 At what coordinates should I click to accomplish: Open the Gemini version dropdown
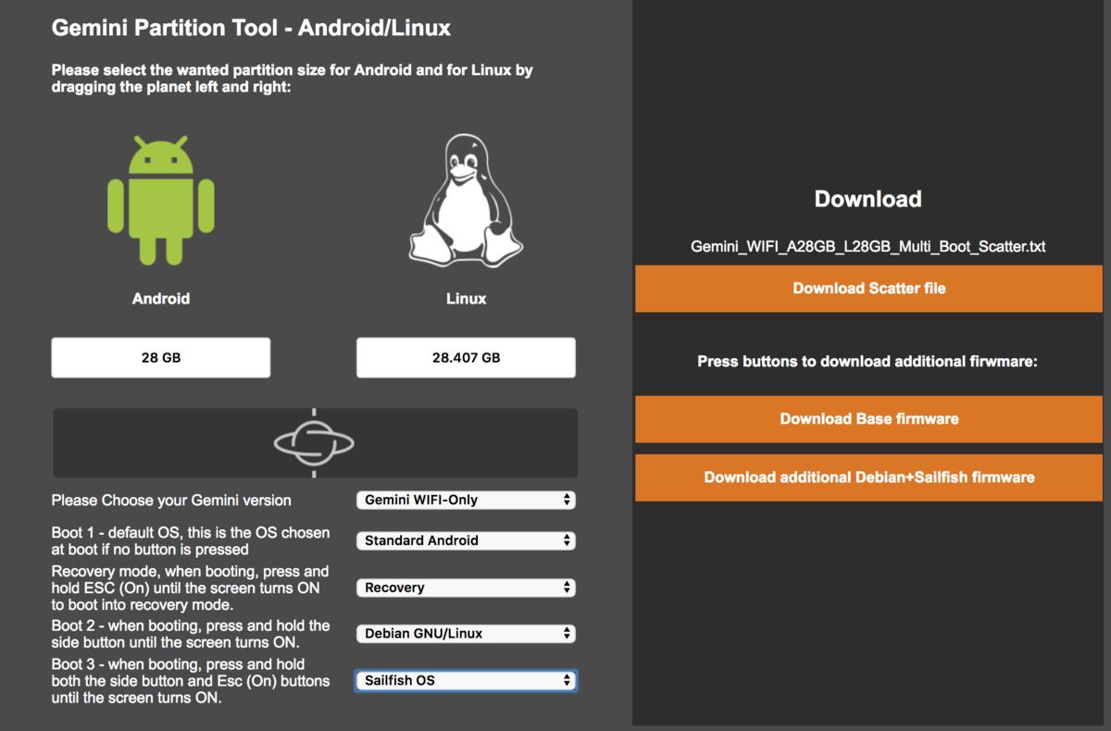point(466,500)
